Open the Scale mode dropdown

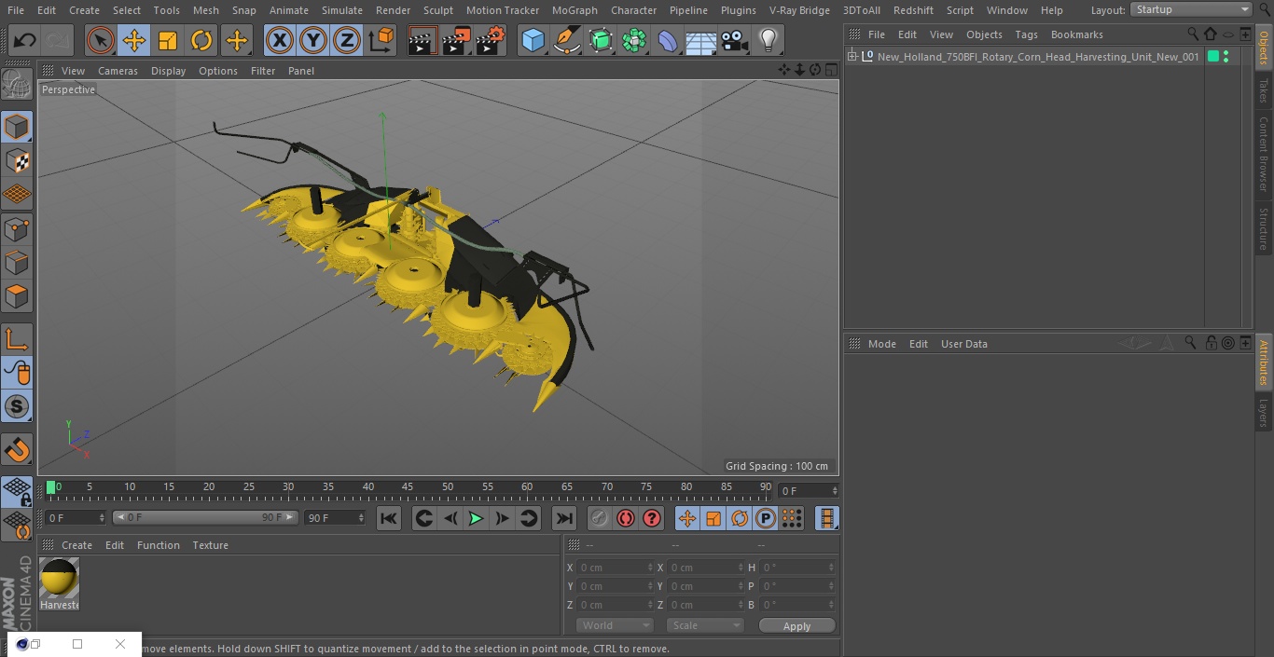[704, 625]
